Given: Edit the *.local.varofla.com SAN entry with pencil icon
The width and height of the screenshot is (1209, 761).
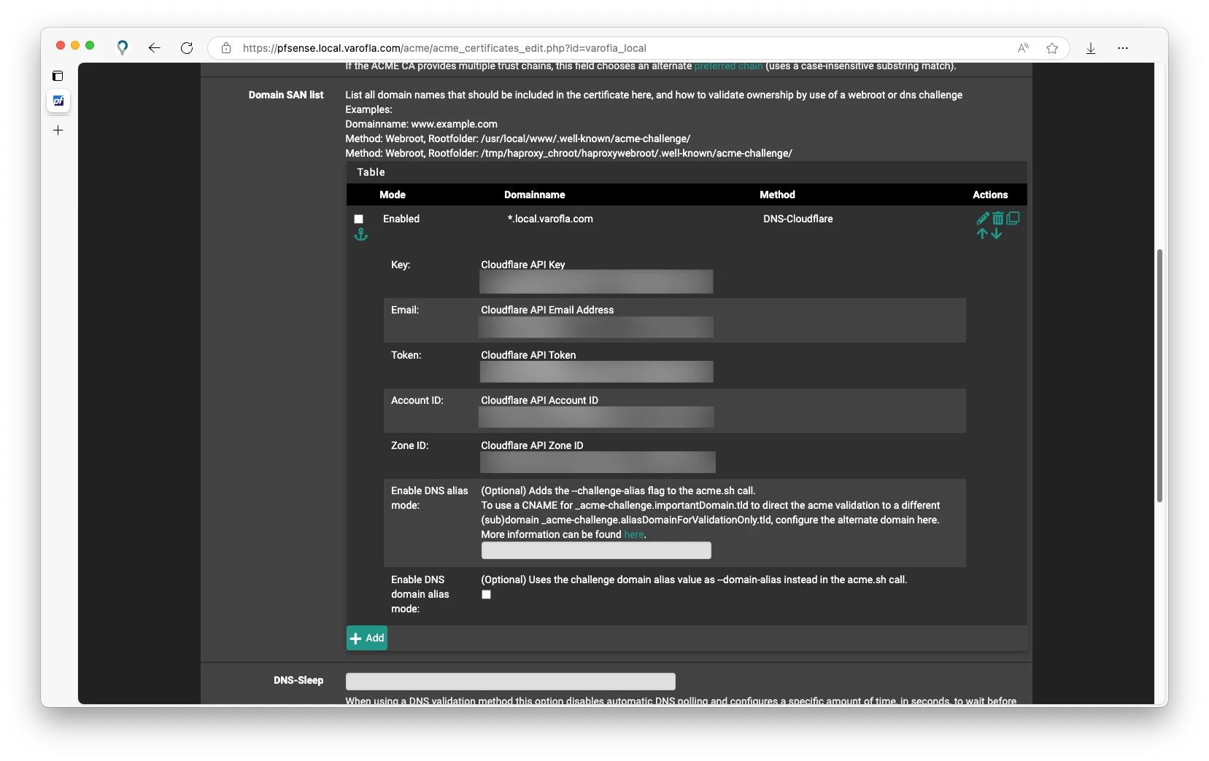Looking at the screenshot, I should [983, 218].
